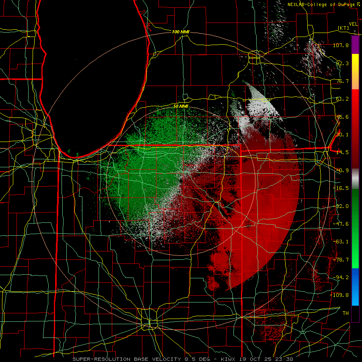Image resolution: width=362 pixels, height=362 pixels.
Task: Select the 45.6 value on velocity scale
Action: tap(342, 117)
